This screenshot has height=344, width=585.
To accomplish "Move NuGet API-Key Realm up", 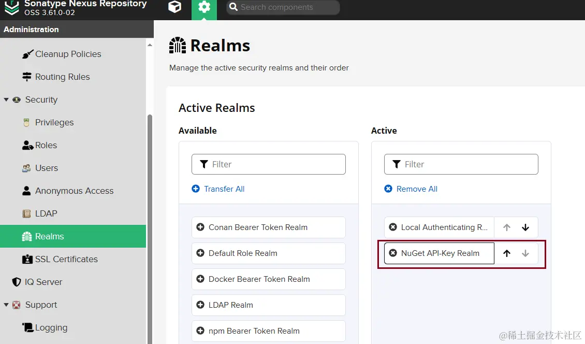I will [507, 253].
